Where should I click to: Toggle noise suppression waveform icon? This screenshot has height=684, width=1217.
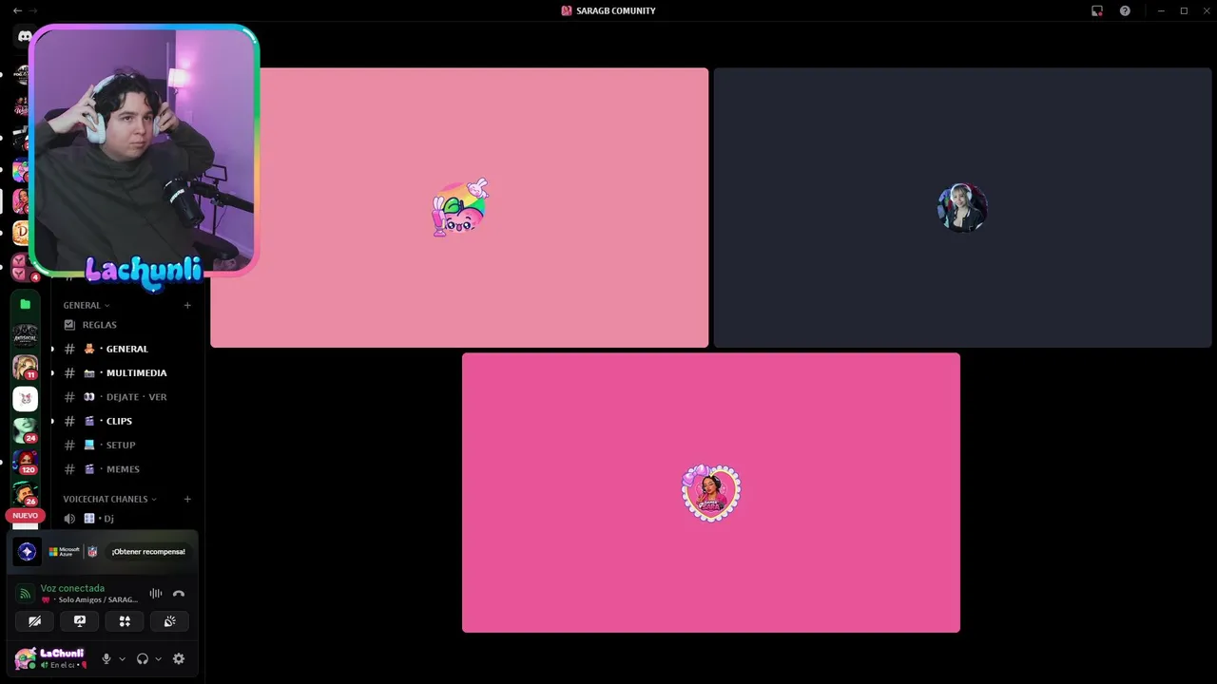[x=156, y=594]
